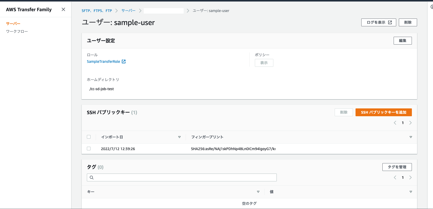This screenshot has width=433, height=209.
Task: Go to サーバー breadcrumb link
Action: [x=128, y=11]
